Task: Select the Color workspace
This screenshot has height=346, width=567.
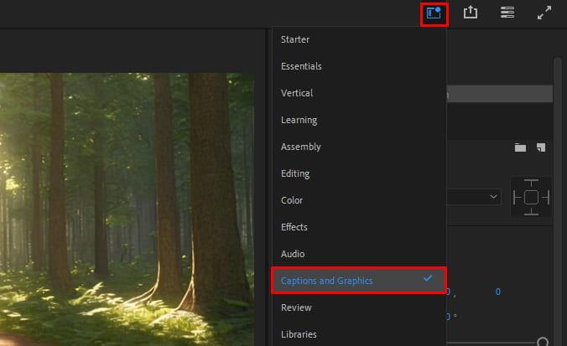Action: pyautogui.click(x=359, y=200)
